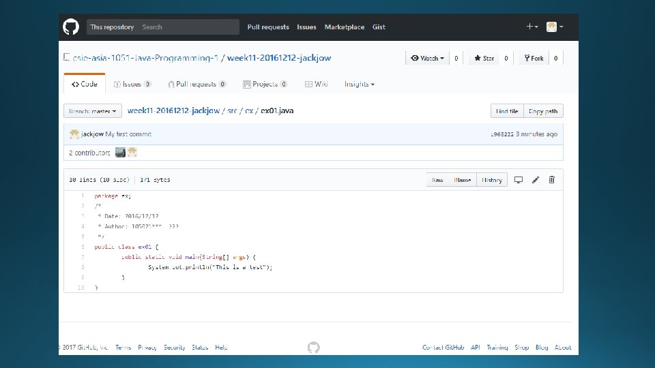Screen dimensions: 655x368
Task: Open the Training footer link
Action: 497,347
